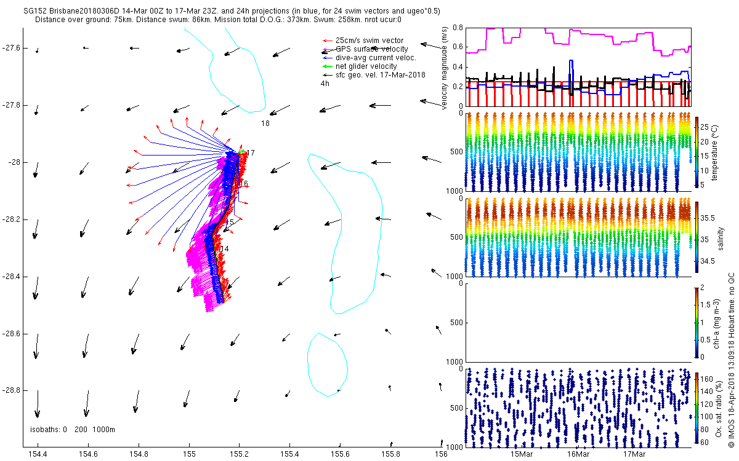Click the latitude '-28.8' tick label
Image resolution: width=739 pixels, height=461 pixels.
click(12, 390)
